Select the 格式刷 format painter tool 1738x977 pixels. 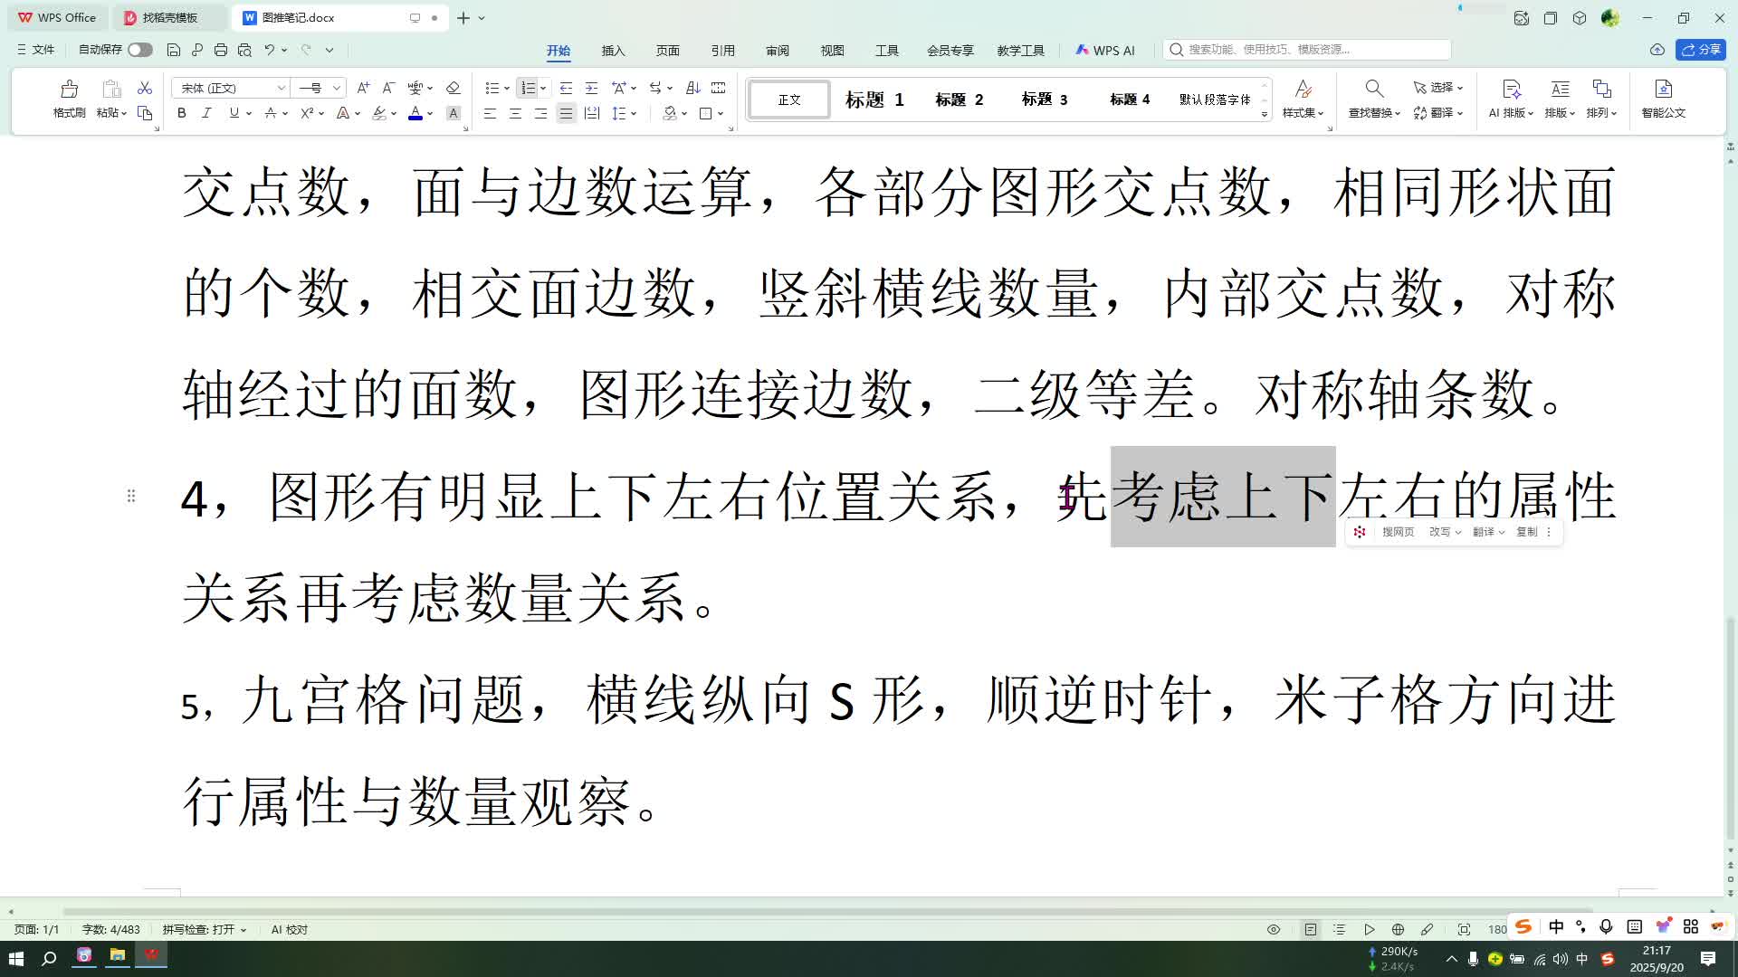click(x=68, y=98)
